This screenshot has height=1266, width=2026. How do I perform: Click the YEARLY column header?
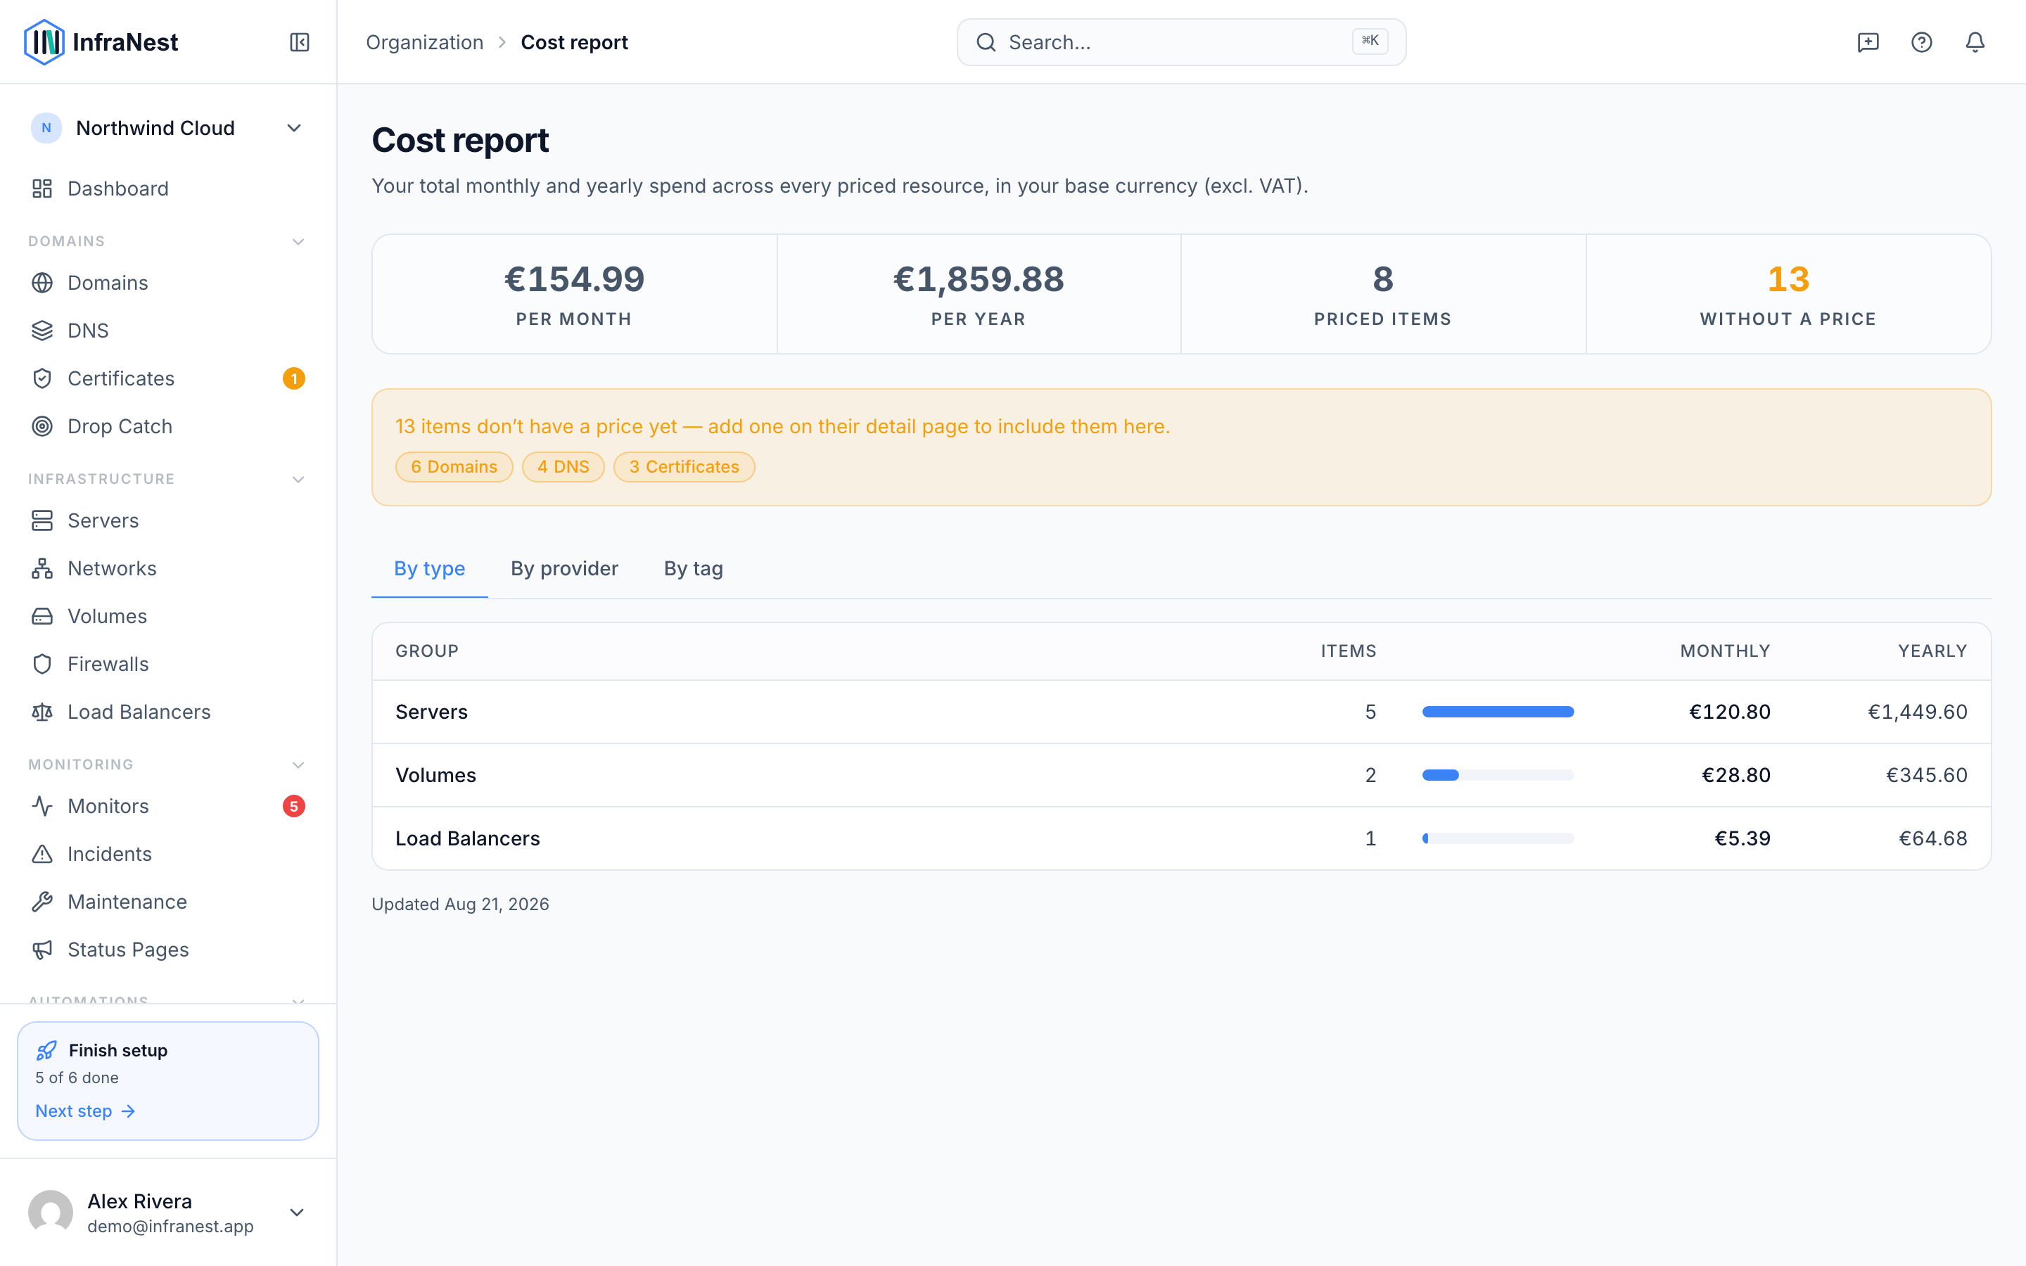tap(1932, 651)
